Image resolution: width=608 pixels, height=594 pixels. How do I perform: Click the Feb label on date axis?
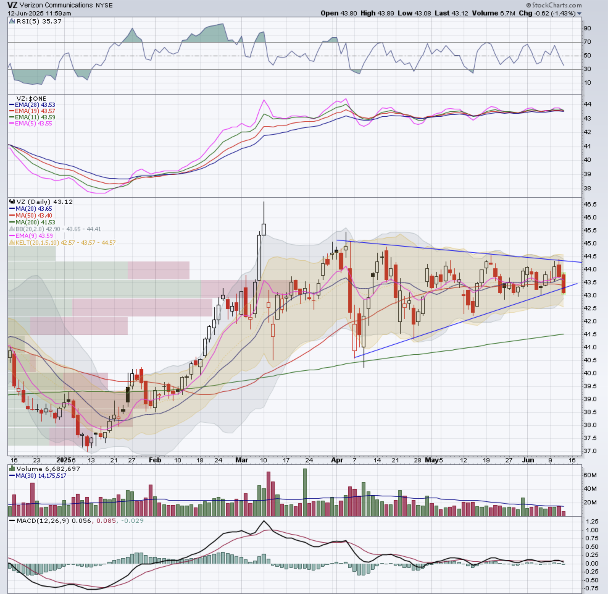155,460
